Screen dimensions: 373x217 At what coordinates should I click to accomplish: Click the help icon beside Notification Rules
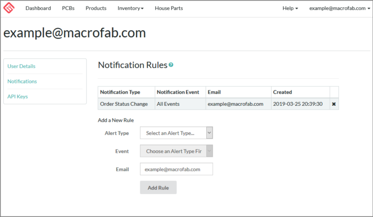(171, 65)
